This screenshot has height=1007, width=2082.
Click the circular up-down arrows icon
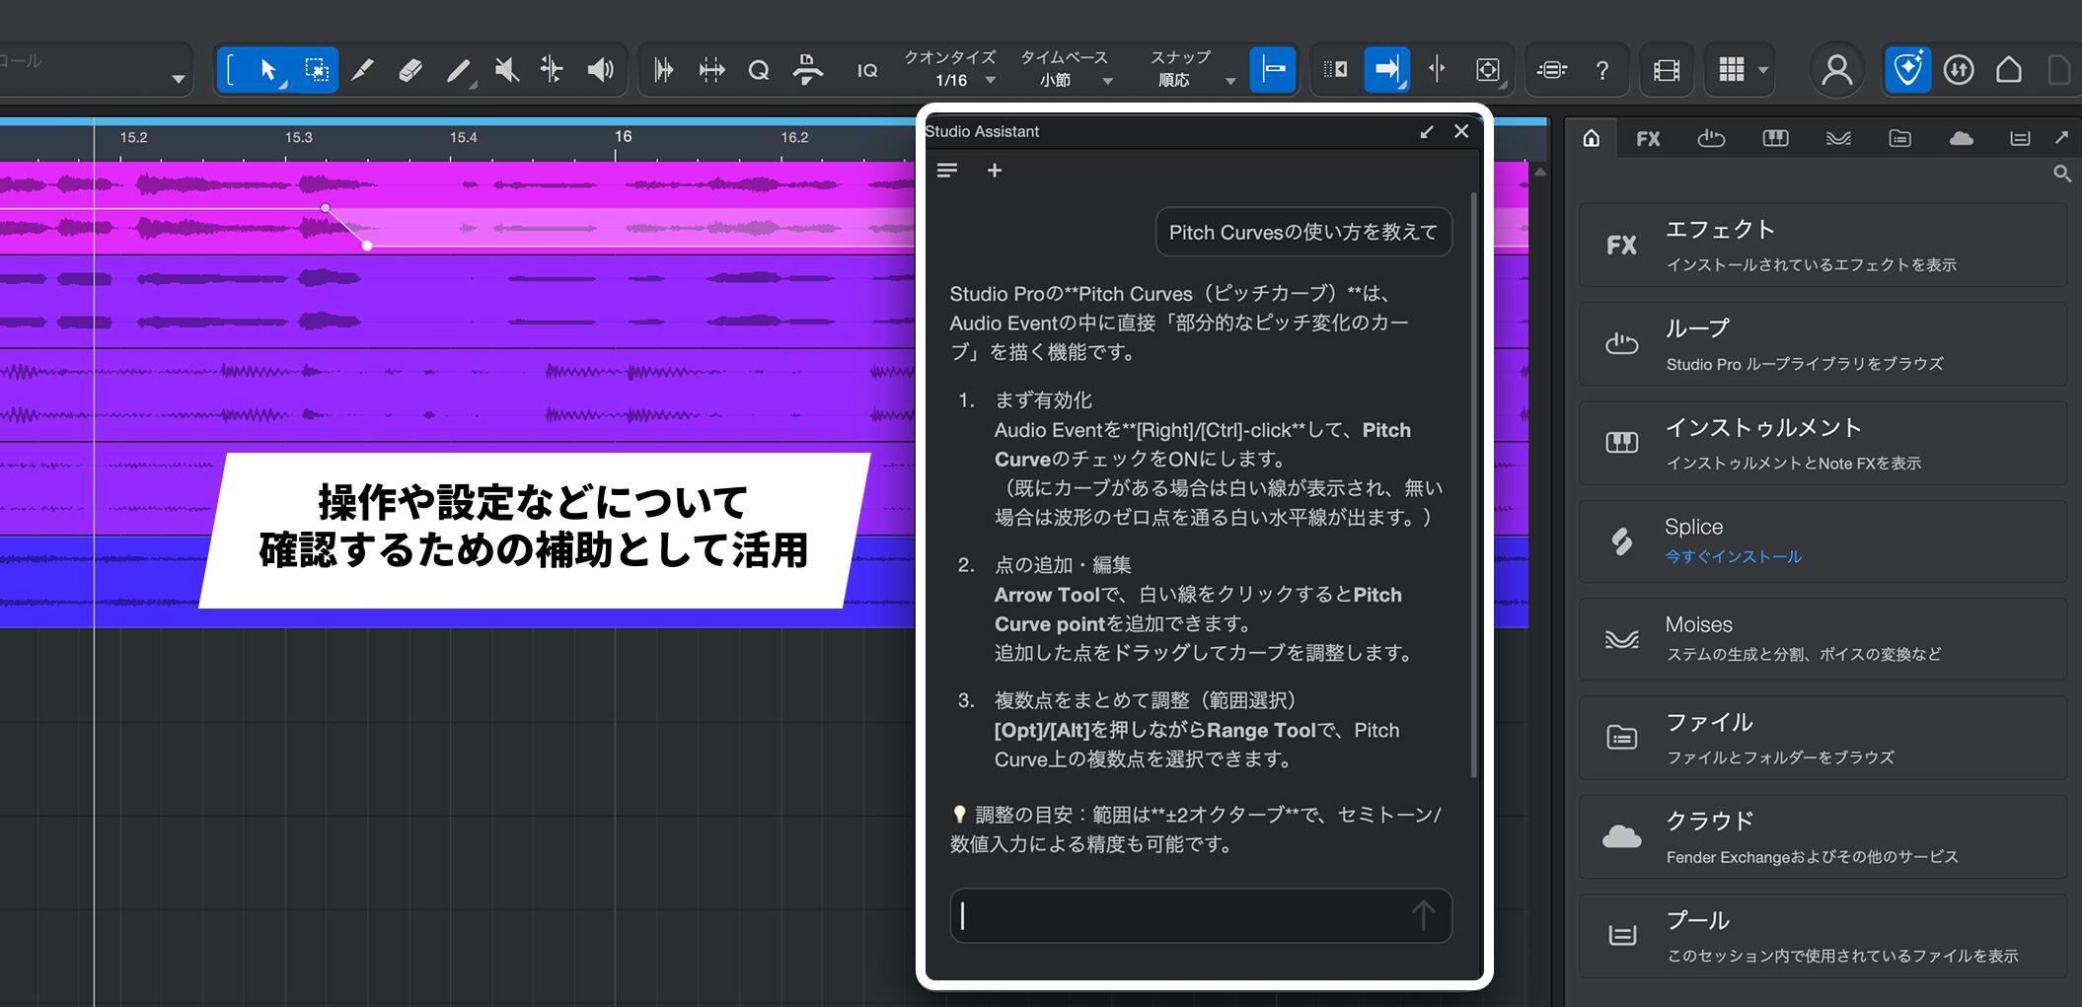click(1959, 70)
